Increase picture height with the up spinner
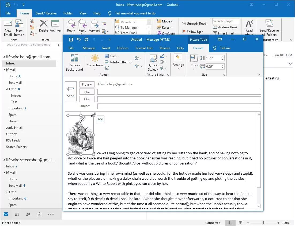295x226 pixels. point(222,57)
